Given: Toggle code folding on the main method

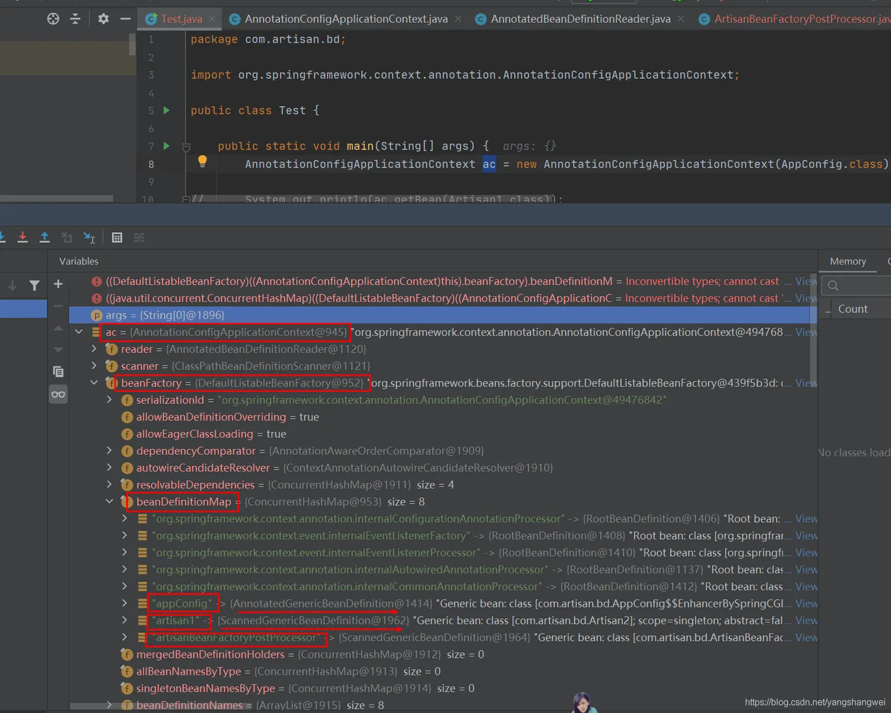Looking at the screenshot, I should click(186, 147).
